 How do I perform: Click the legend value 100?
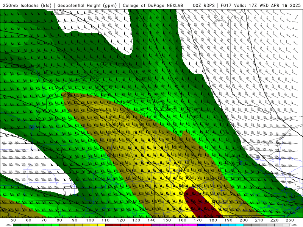(x=90, y=220)
